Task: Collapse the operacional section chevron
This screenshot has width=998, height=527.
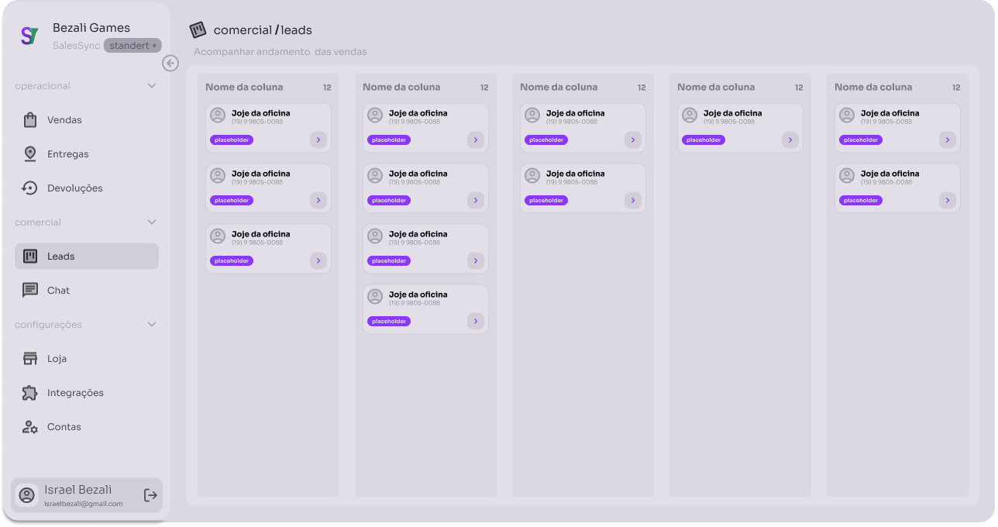Action: point(152,86)
